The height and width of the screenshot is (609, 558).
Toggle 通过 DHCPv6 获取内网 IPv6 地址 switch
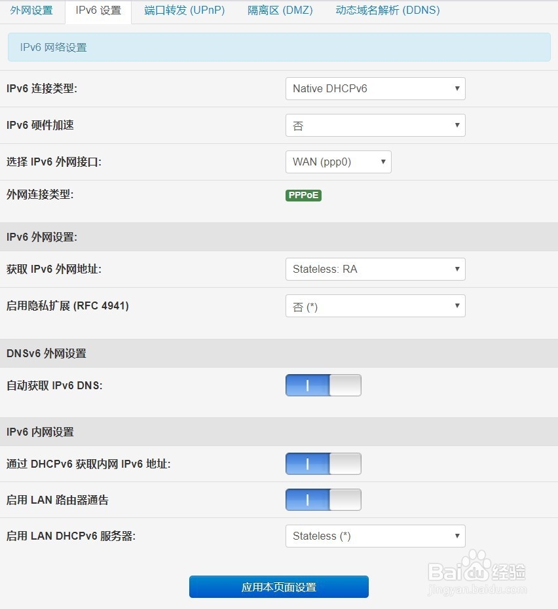pyautogui.click(x=323, y=464)
